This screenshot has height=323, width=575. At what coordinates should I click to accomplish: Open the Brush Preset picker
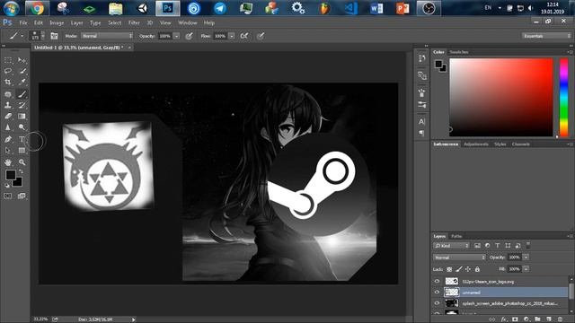[38, 36]
